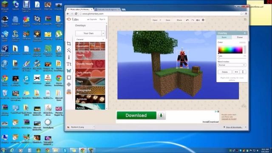Image resolution: width=272 pixels, height=153 pixels.
Task: Reload the page in Chrome
Action: point(76,14)
